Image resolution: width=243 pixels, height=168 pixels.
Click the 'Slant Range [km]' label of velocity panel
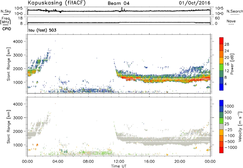pos(9,126)
